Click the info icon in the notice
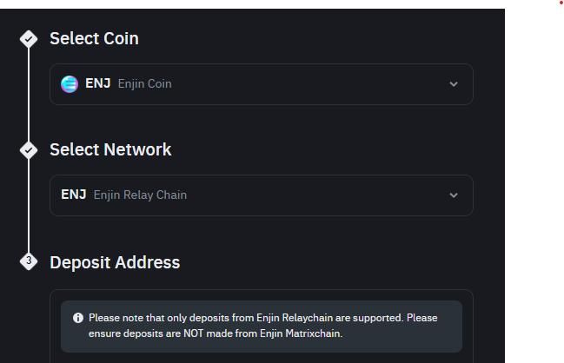This screenshot has height=363, width=564. pyautogui.click(x=78, y=318)
